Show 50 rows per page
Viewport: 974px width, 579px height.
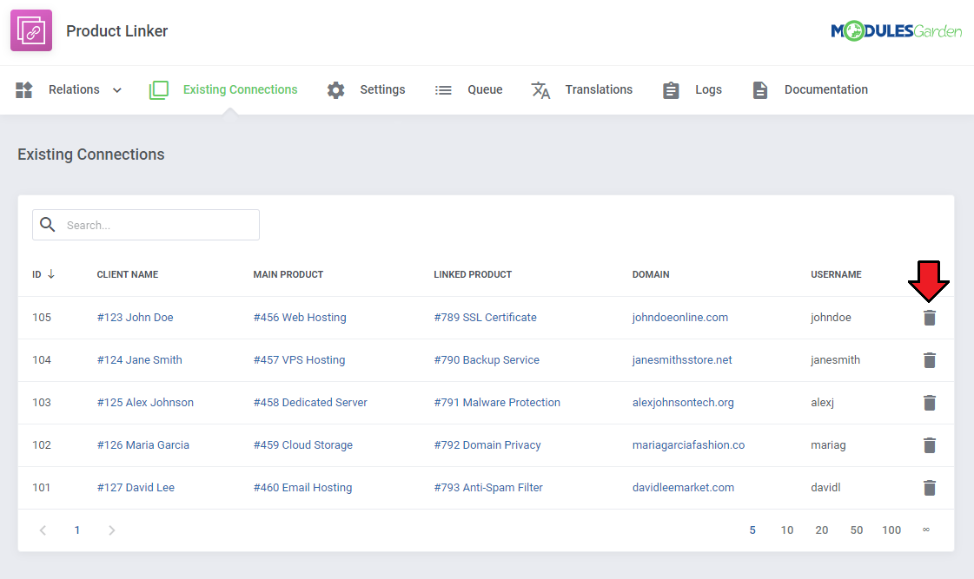pos(857,530)
